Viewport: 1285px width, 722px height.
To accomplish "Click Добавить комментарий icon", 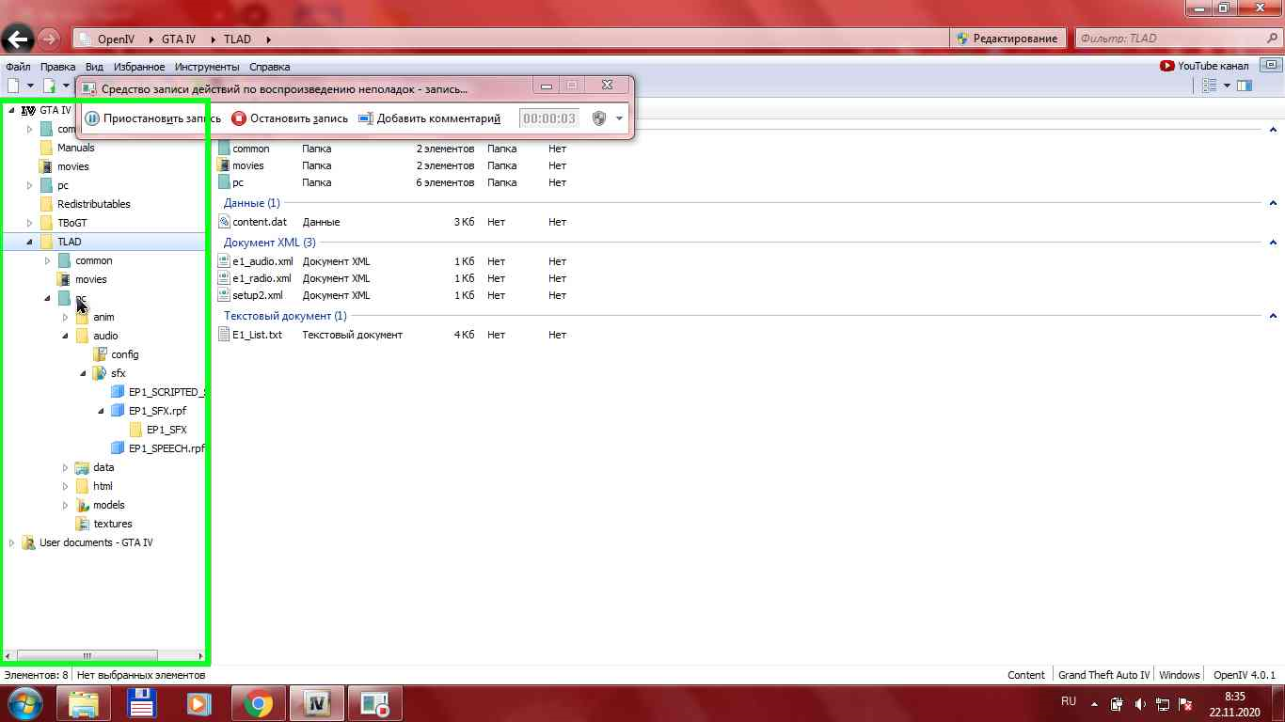I will click(366, 118).
